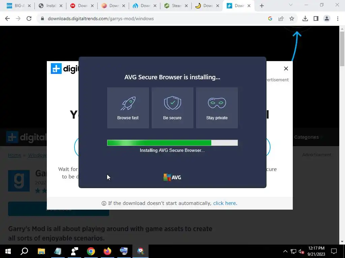The height and width of the screenshot is (258, 345).
Task: Click the Browse fast rocket tile
Action: (x=128, y=108)
